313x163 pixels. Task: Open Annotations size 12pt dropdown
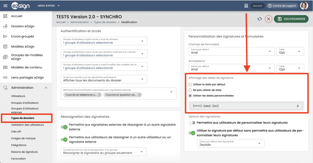point(290,68)
